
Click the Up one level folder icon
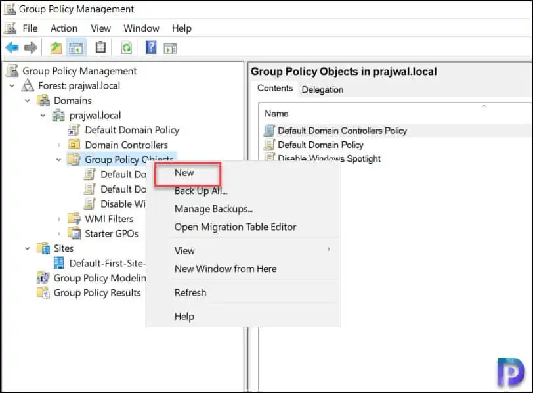[56, 47]
